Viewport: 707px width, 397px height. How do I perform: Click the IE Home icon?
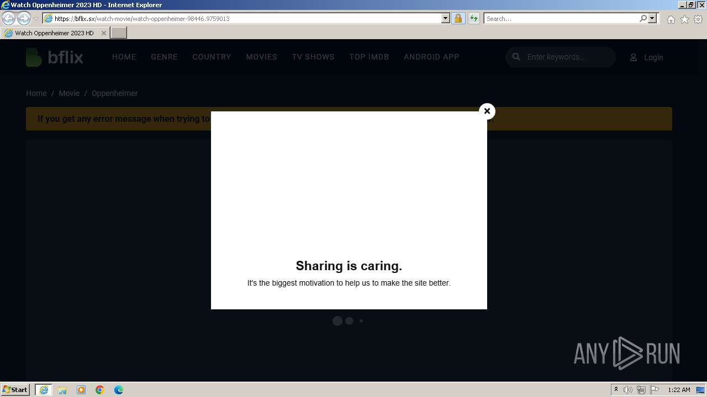[671, 19]
